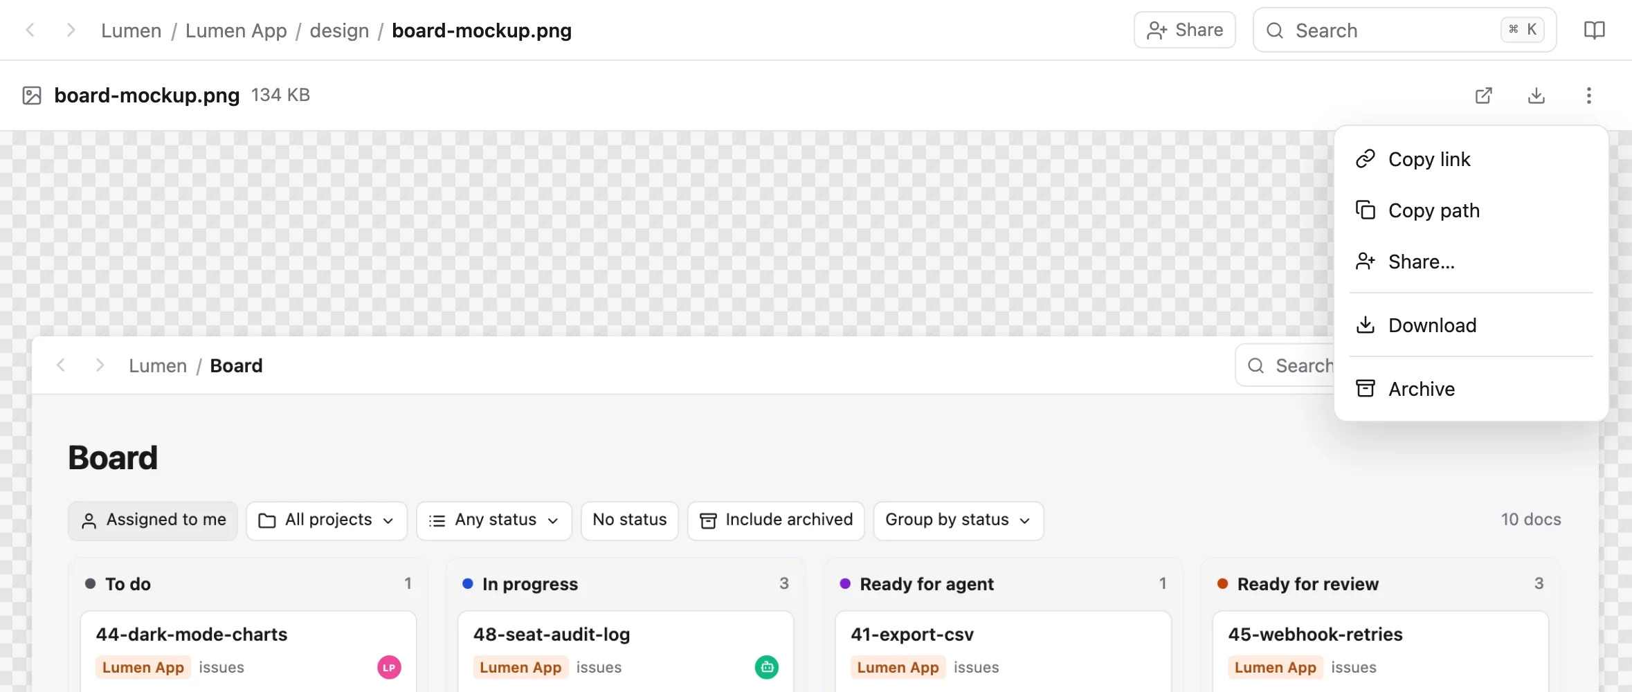Toggle the Assigned to me filter
Image resolution: width=1632 pixels, height=692 pixels.
tap(153, 520)
